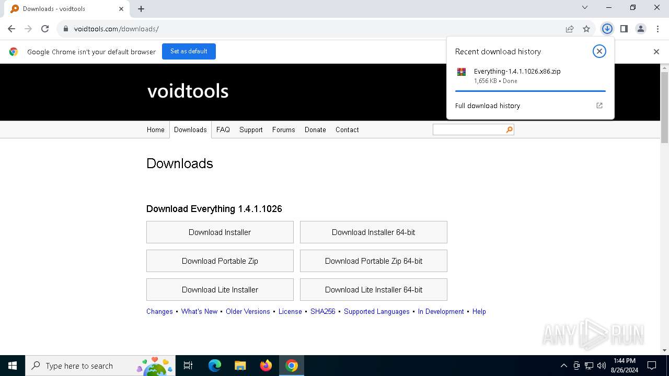View site information lock icon
669x376 pixels.
[x=66, y=29]
